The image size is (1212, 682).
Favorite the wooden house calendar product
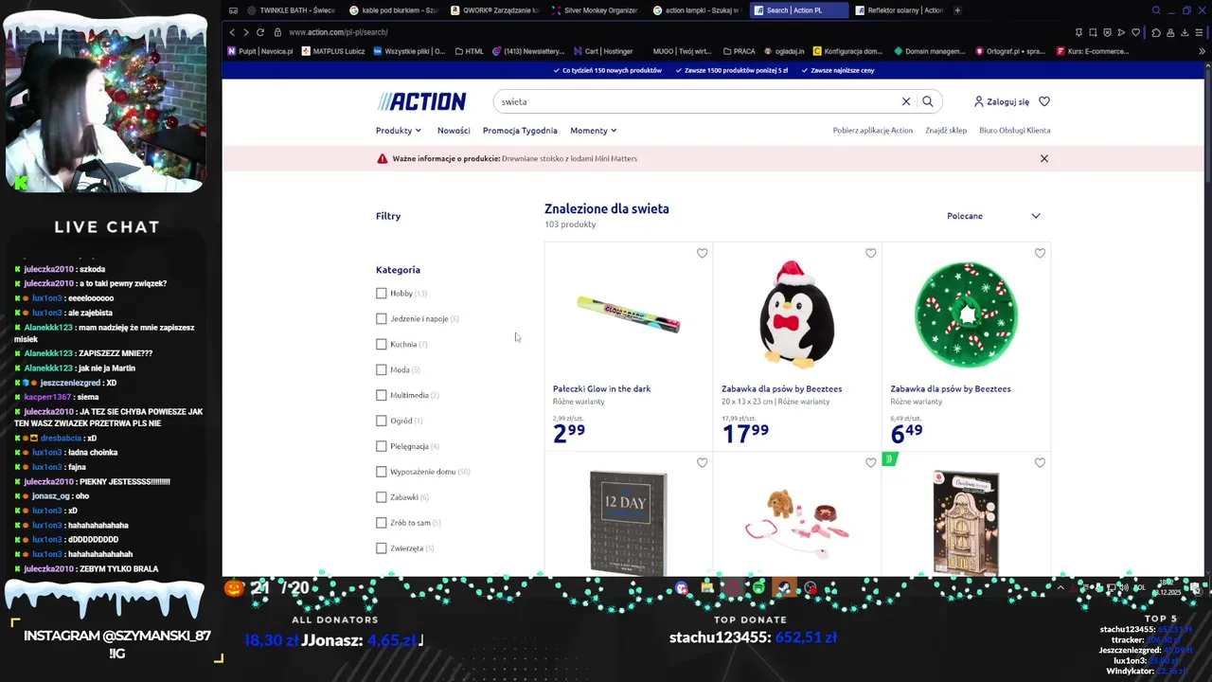pyautogui.click(x=1040, y=462)
